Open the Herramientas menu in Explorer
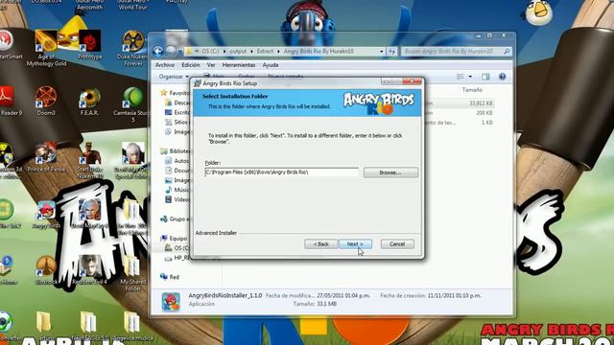614x345 pixels. [239, 65]
